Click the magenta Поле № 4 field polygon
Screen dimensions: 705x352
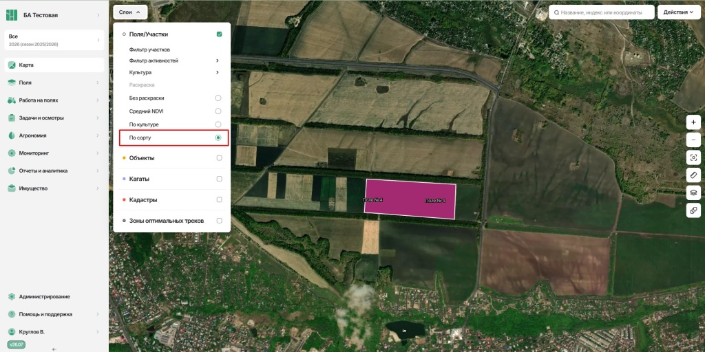[410, 199]
